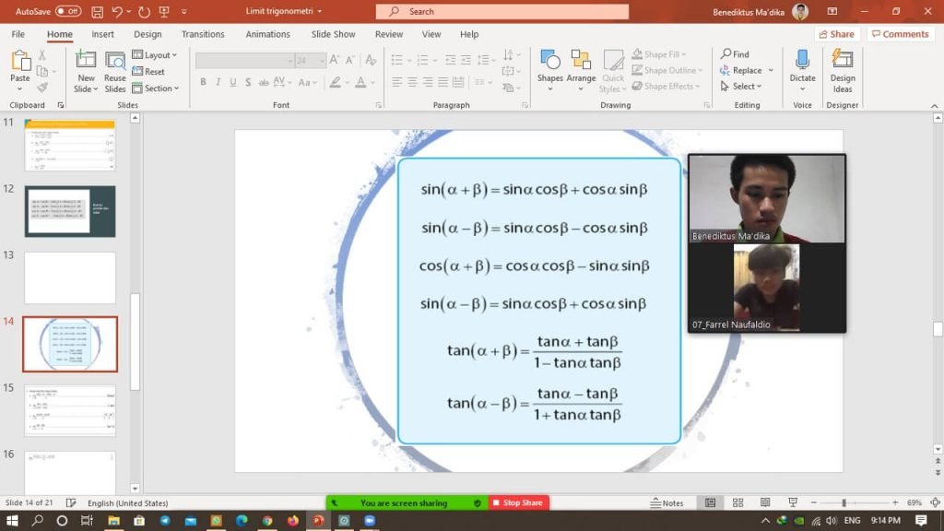
Task: Switch to Slide Sorter view
Action: 737,502
